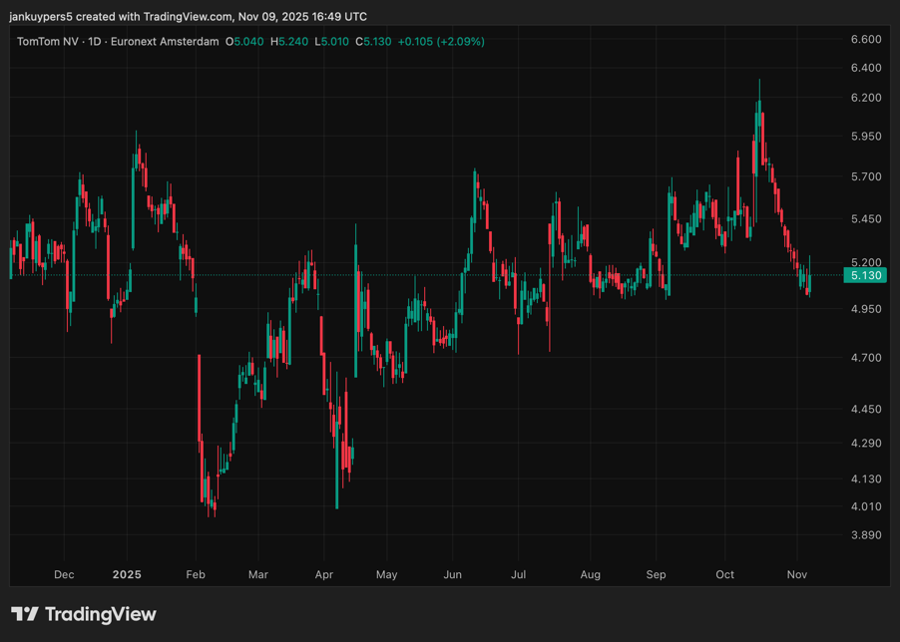Click the Apr label on time axis
900x642 pixels.
pos(323,574)
